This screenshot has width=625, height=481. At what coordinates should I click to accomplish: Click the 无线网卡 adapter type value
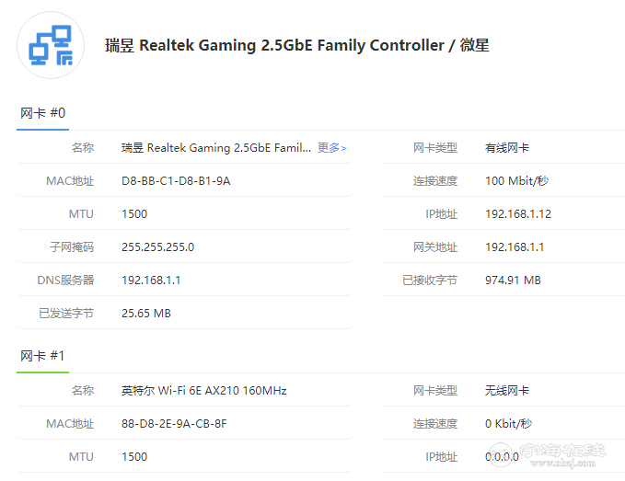tap(507, 391)
